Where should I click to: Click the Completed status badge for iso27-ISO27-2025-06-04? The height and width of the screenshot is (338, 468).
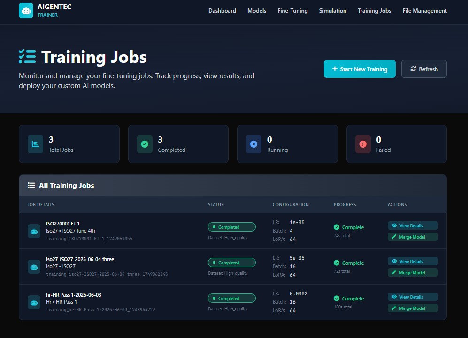tap(231, 263)
